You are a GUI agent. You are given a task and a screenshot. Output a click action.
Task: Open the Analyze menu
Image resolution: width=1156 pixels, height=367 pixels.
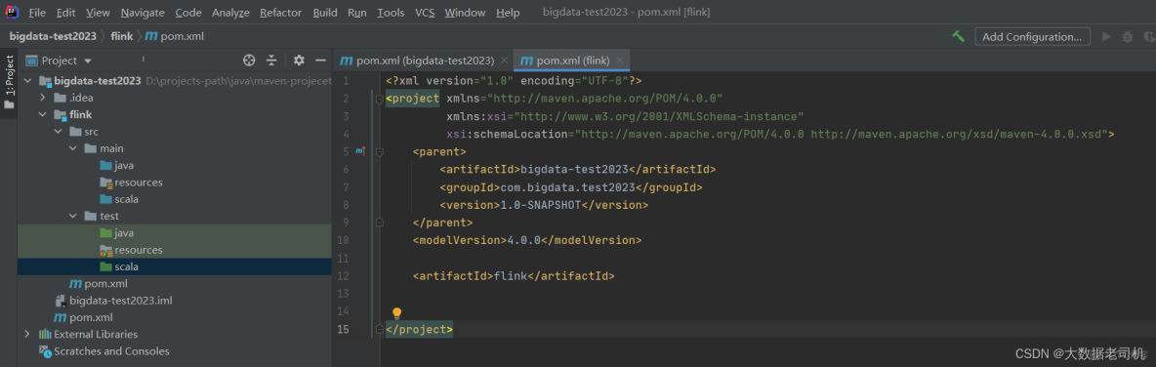230,13
